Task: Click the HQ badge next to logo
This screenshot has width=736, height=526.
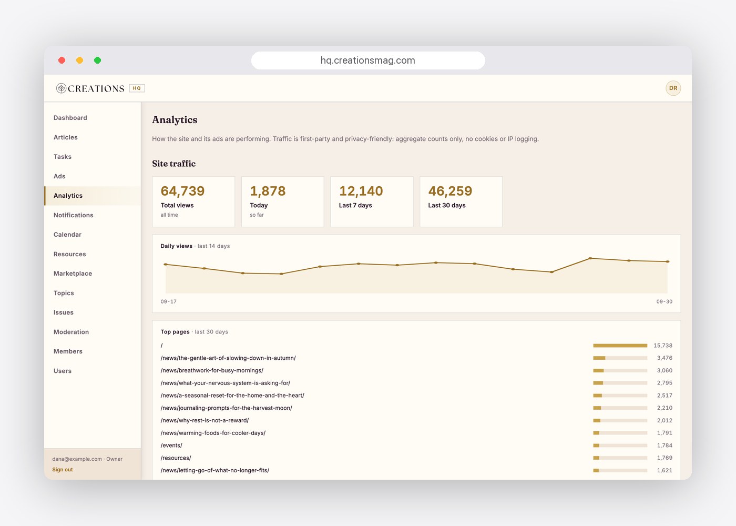Action: pos(137,88)
